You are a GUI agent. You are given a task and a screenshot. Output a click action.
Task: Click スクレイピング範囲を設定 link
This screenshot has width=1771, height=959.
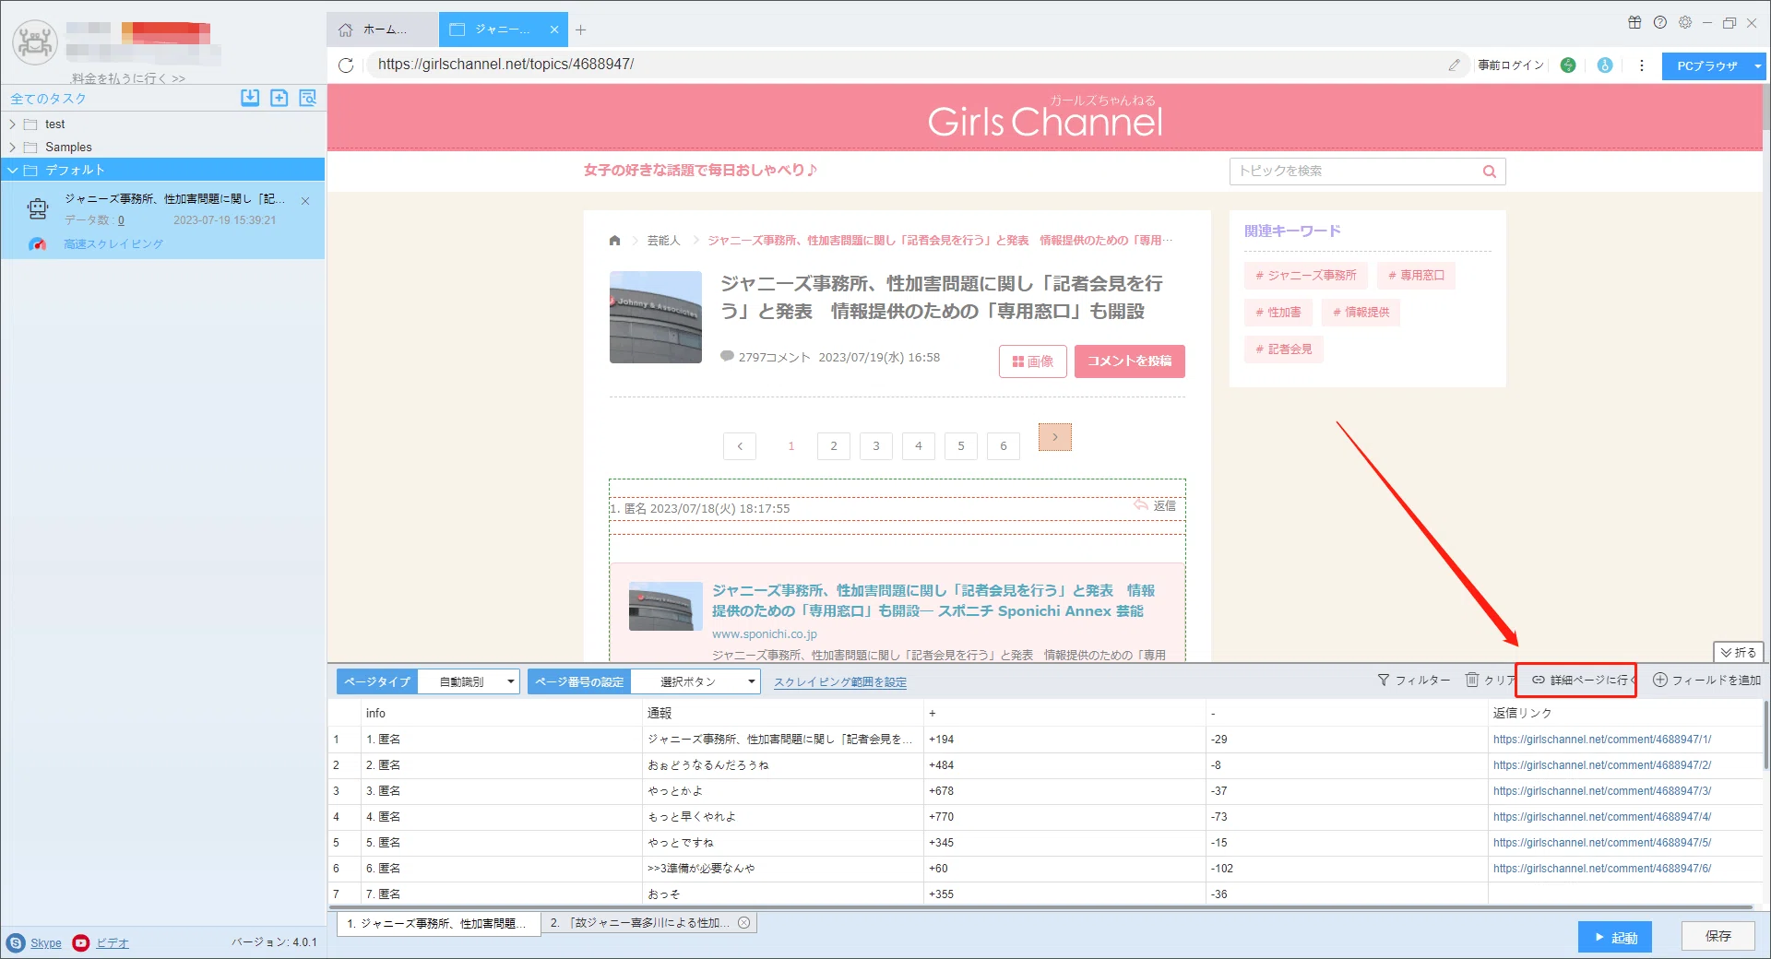[840, 682]
